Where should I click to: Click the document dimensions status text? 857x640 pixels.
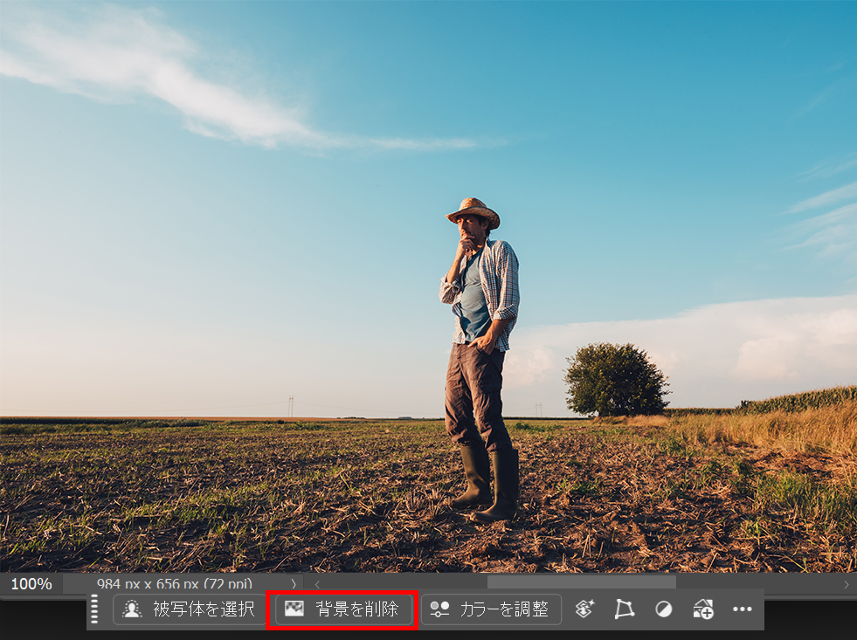(x=175, y=583)
